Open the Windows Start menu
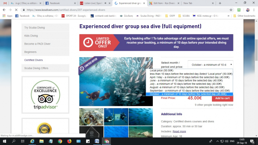Screen dimensions: 258x145 click(x=4, y=141)
